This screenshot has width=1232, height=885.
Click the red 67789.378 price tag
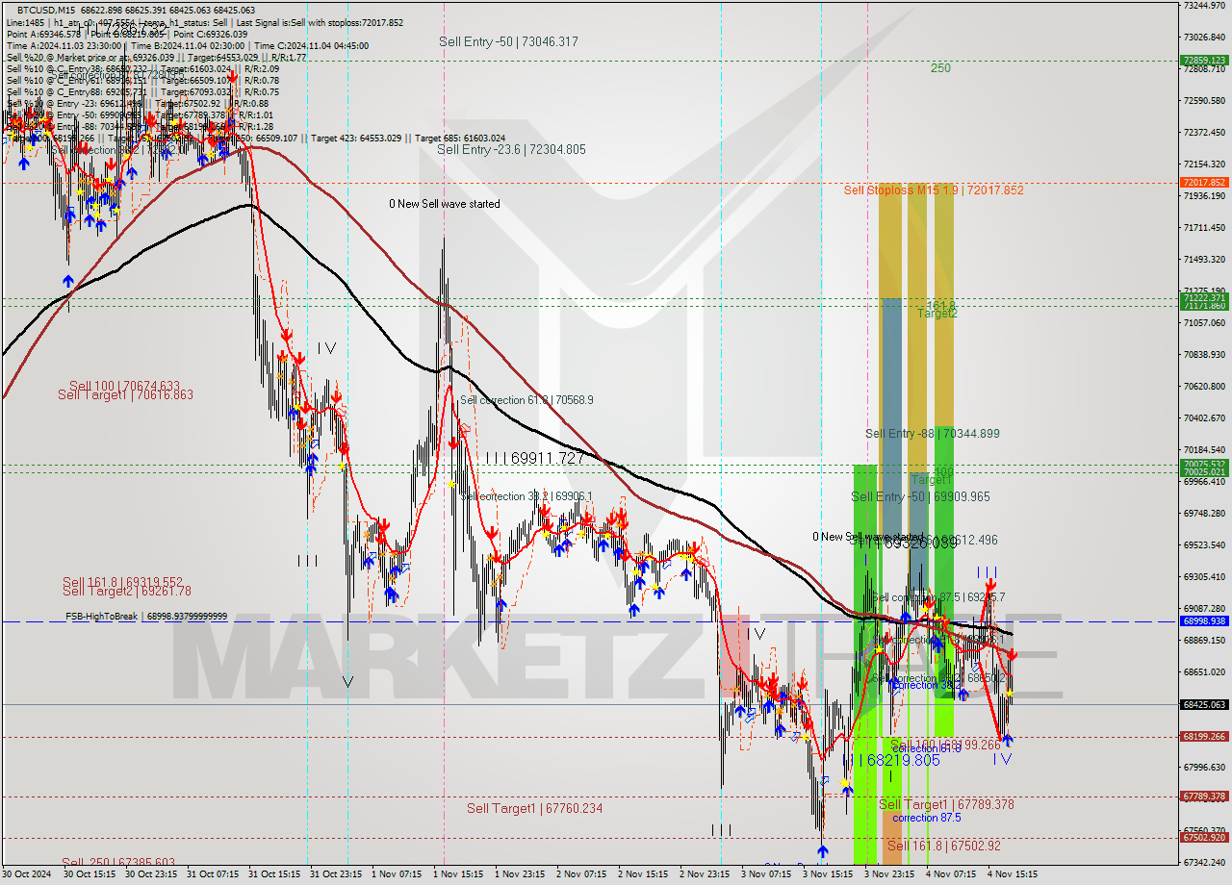pyautogui.click(x=1203, y=796)
